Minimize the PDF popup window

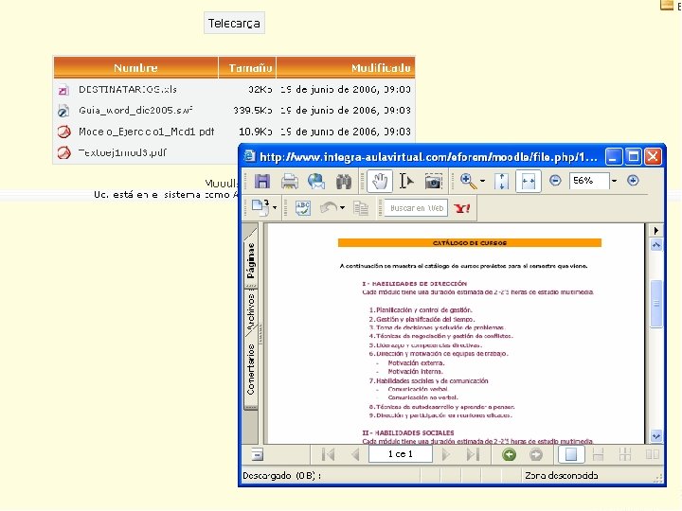613,156
